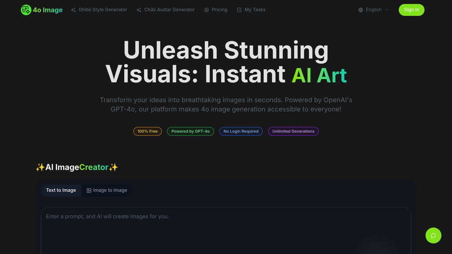Image resolution: width=452 pixels, height=254 pixels.
Task: Open the green chat bubble widget
Action: 433,235
